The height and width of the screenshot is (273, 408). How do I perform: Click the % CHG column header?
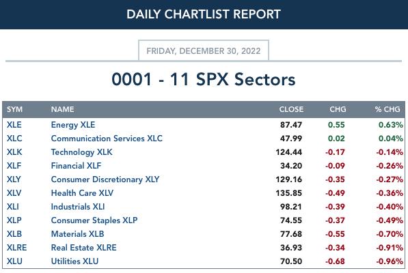pyautogui.click(x=387, y=109)
